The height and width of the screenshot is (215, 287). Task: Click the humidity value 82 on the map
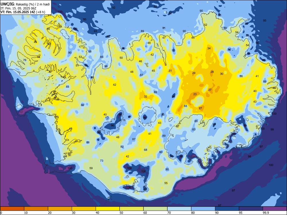(x=122, y=146)
